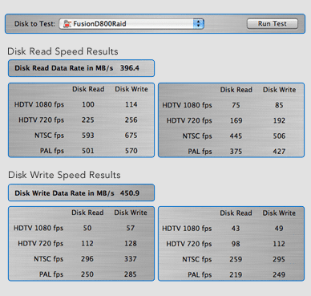
Task: Click the HDTV 1080 disk write value 114
Action: pyautogui.click(x=131, y=104)
